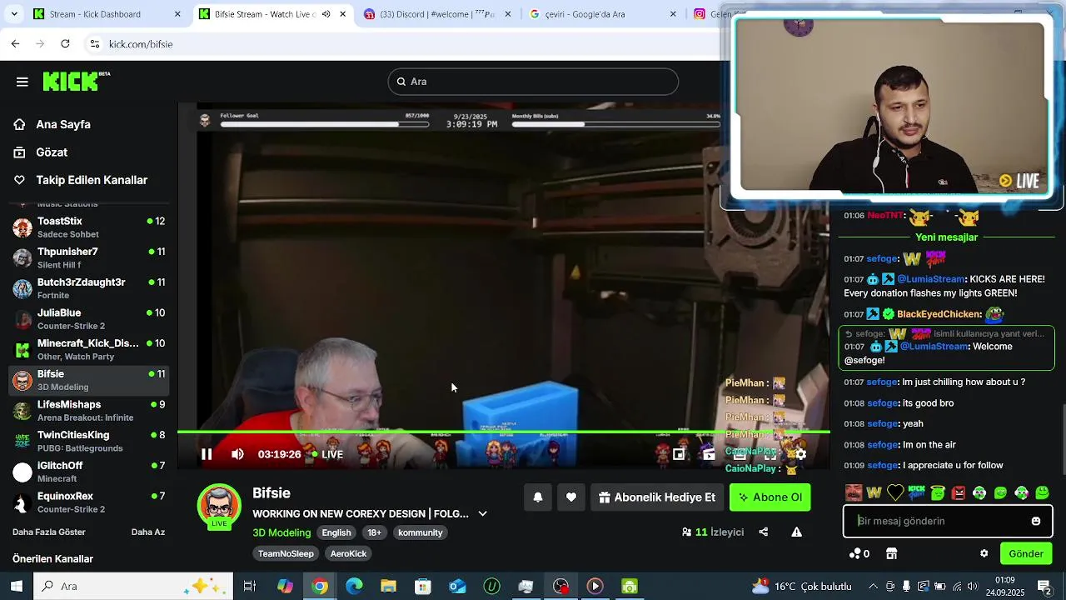Click the 18+ tag chip
This screenshot has height=600, width=1066.
375,532
